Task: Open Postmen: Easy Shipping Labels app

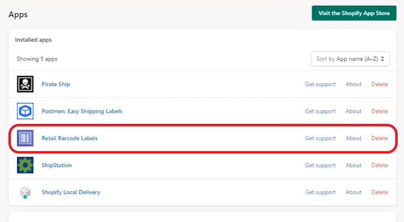Action: pos(82,111)
